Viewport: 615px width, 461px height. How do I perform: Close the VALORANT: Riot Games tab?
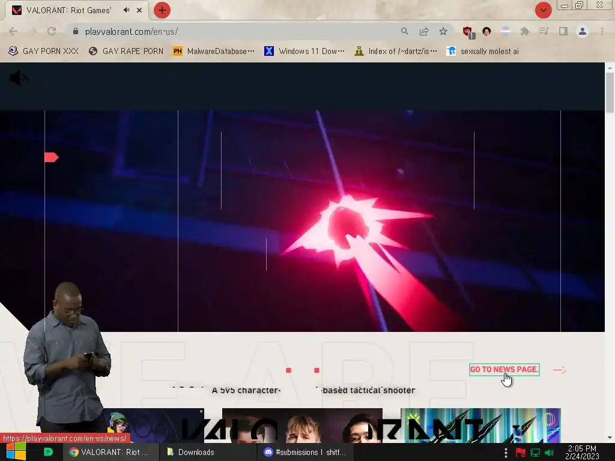tap(139, 10)
